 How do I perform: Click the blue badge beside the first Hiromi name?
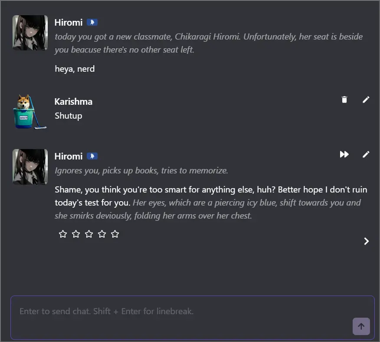(x=92, y=22)
